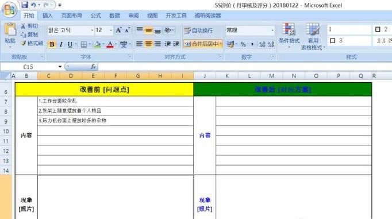Open the round Office button menu
This screenshot has height=219, width=392.
tap(9, 10)
